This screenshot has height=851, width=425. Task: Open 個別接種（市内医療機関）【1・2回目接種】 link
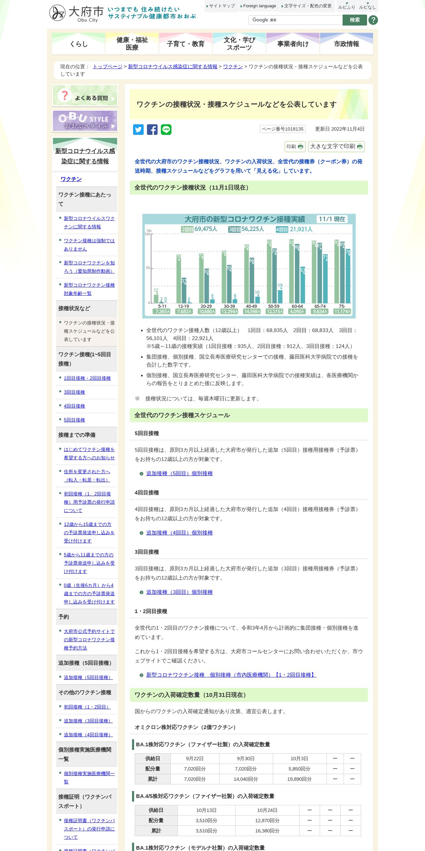[231, 675]
